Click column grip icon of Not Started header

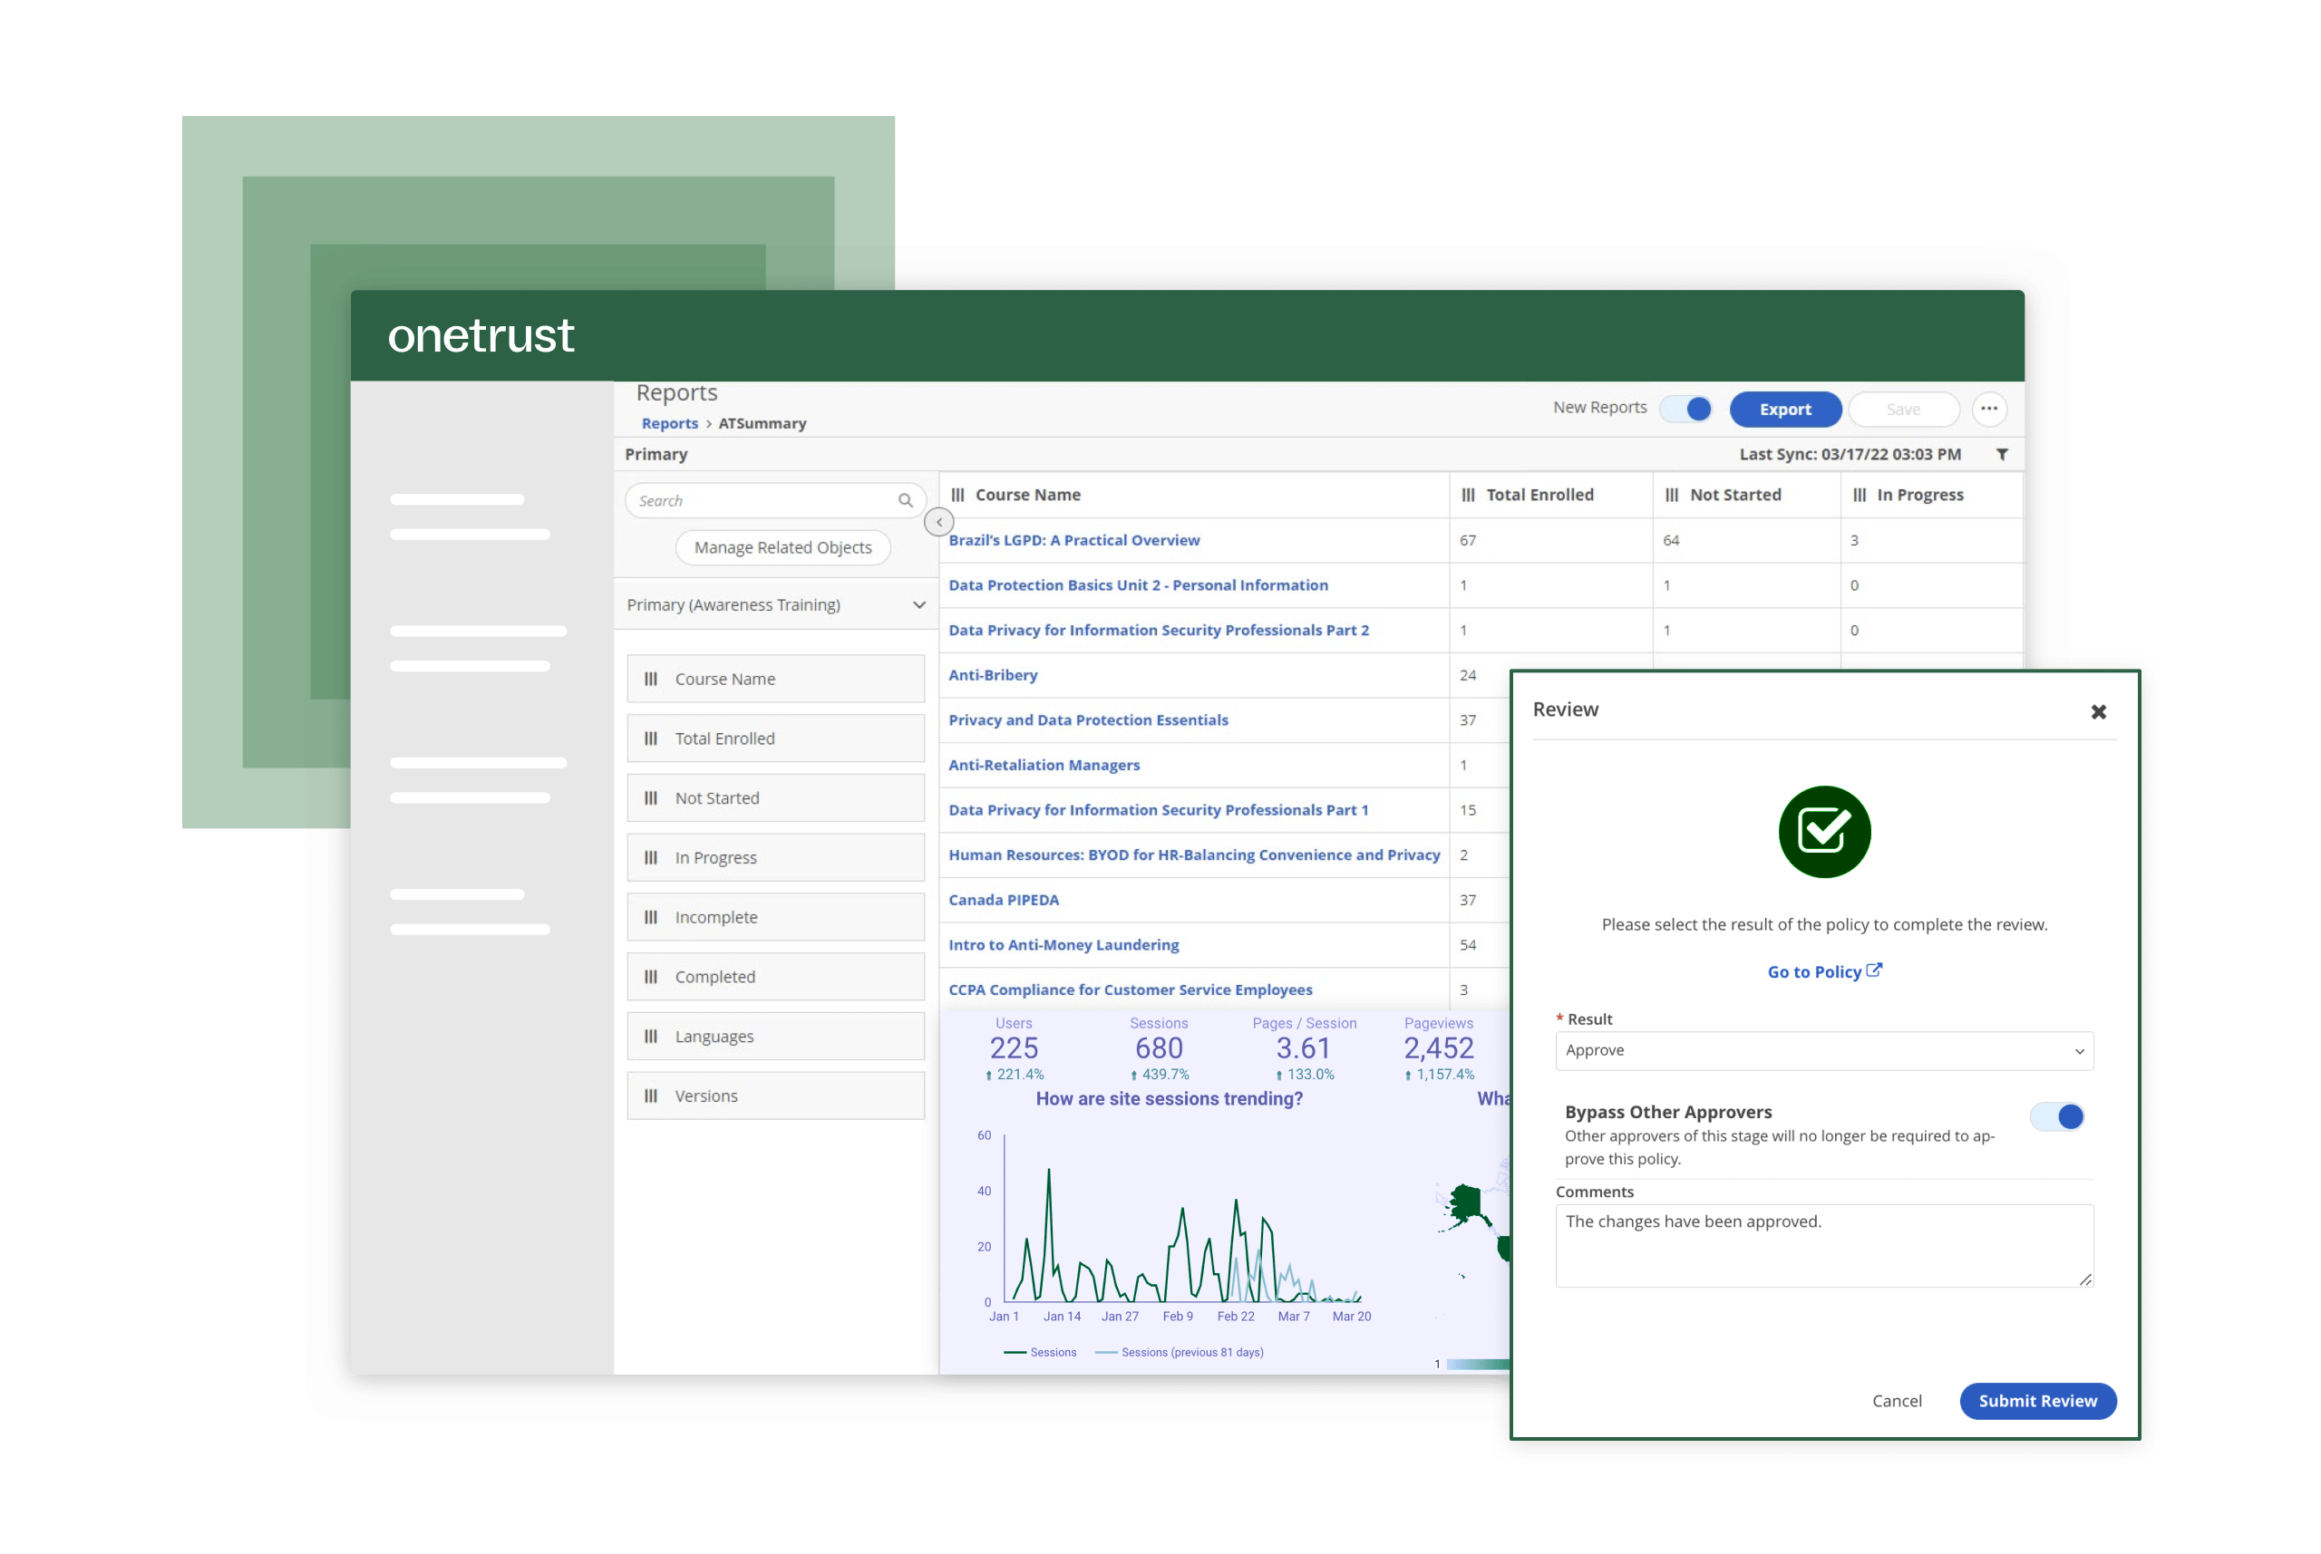point(1672,495)
